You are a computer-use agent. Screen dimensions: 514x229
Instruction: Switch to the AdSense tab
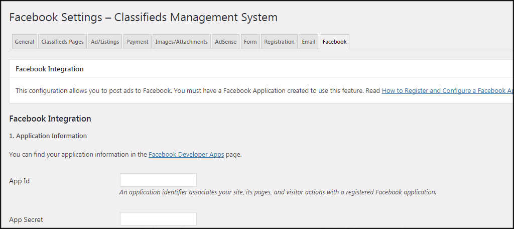coord(226,42)
